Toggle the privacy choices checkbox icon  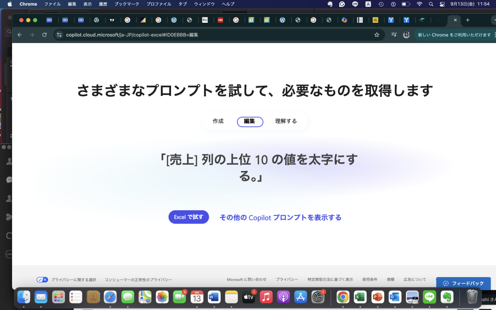click(x=42, y=280)
